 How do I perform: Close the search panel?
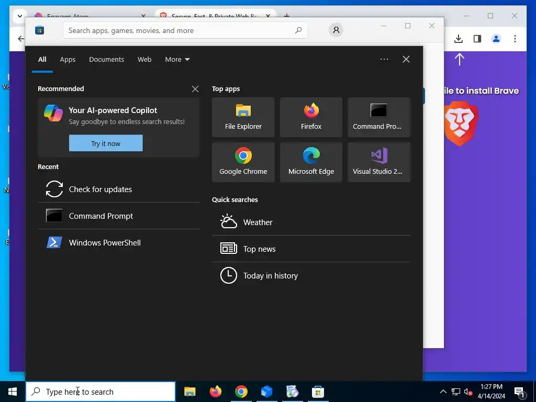click(406, 59)
